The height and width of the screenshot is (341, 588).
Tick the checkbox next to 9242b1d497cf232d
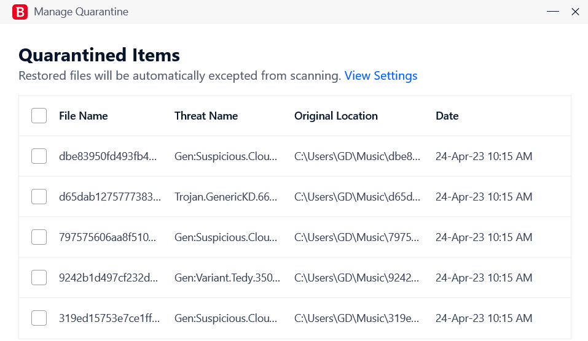[39, 277]
